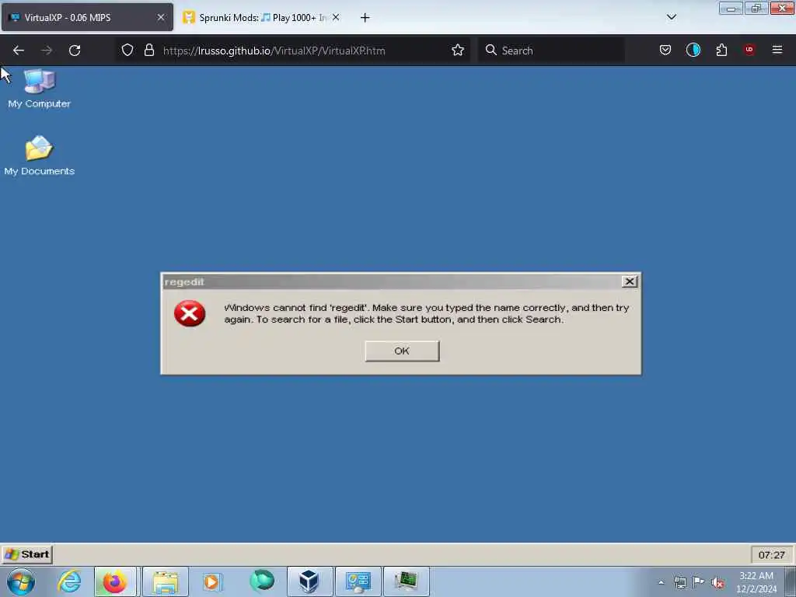Select Firefox in the Windows taskbar
Viewport: 796px width, 597px height.
pos(115,581)
